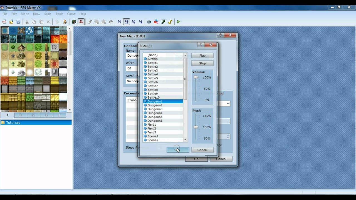Pick Field2 in the BGM list

tap(163, 128)
